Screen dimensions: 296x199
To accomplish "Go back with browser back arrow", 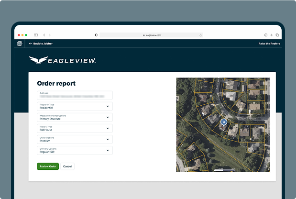I will pyautogui.click(x=44, y=35).
